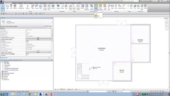170x96 pixels.
Task: Click the Area Boundary tool
Action: pyautogui.click(x=100, y=7)
